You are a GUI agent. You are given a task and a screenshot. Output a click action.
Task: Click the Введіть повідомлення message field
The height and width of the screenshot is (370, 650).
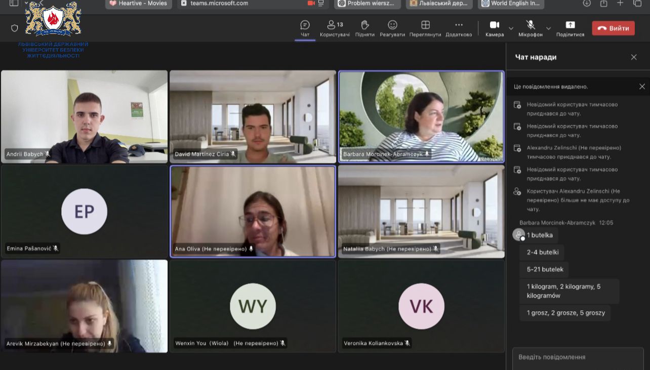pos(578,357)
